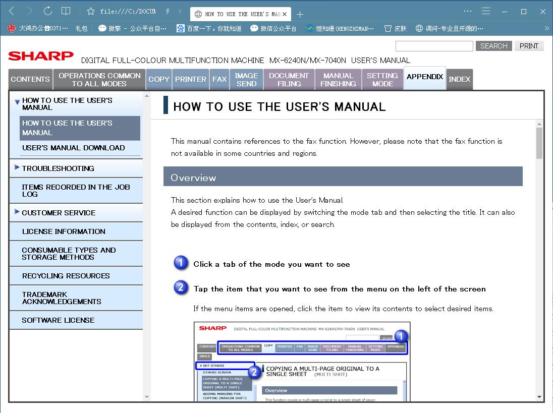This screenshot has height=413, width=553.
Task: Open the OPERATIONS COMMON TO ALL MODES tab
Action: point(99,79)
